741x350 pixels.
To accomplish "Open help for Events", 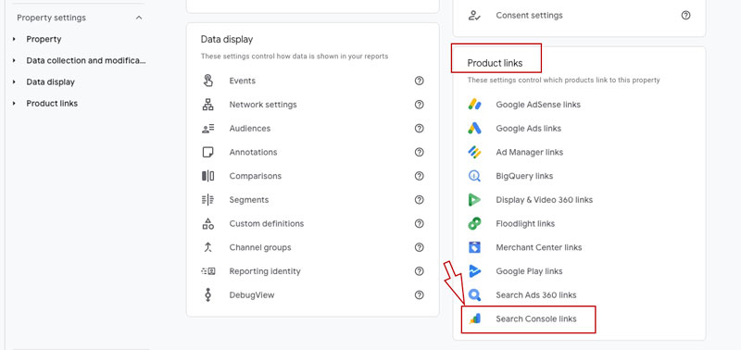I will pos(420,81).
